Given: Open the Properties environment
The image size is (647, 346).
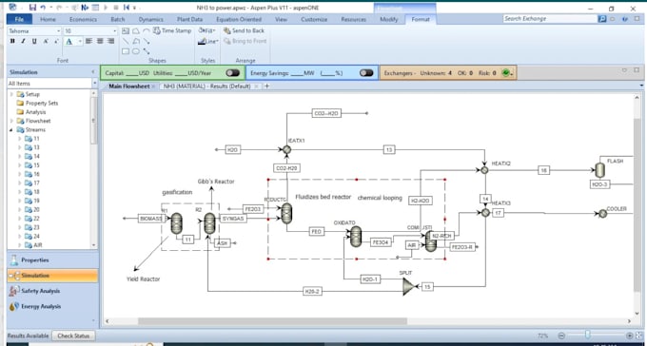Looking at the screenshot, I should tap(52, 260).
